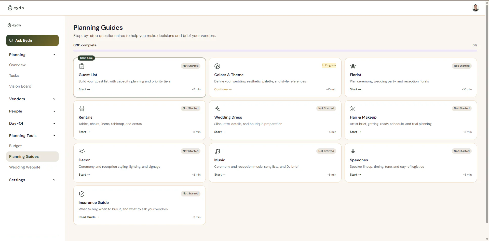This screenshot has width=489, height=241.
Task: Click the Hair & Makeup scissors icon
Action: pyautogui.click(x=353, y=109)
